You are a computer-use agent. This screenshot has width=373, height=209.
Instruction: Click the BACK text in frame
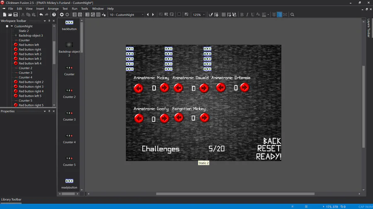tap(272, 141)
